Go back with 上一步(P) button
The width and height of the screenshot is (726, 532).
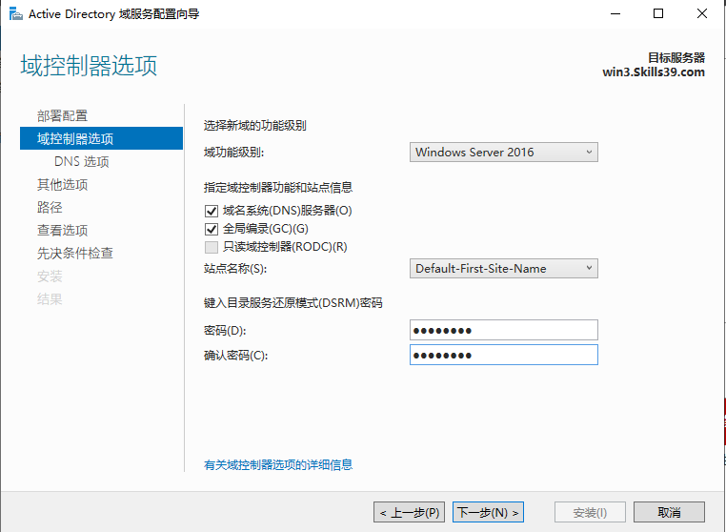410,512
